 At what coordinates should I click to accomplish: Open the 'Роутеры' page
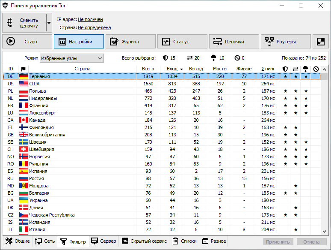coord(286,42)
